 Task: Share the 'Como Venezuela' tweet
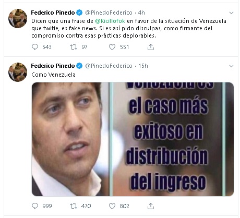pyautogui.click(x=151, y=206)
